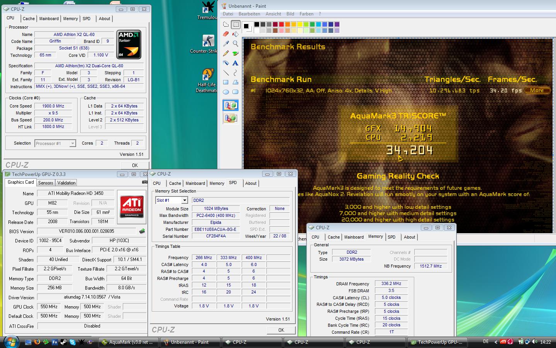Click the DE language indicator in taskbar
The height and width of the screenshot is (348, 556).
[x=486, y=342]
